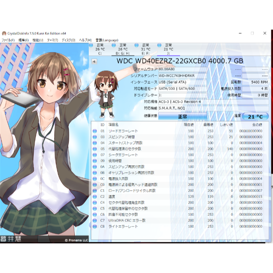This screenshot has height=273, width=273.
Task: Select the 代替処理済のセクタ数 attribute name
Action: coord(125,149)
